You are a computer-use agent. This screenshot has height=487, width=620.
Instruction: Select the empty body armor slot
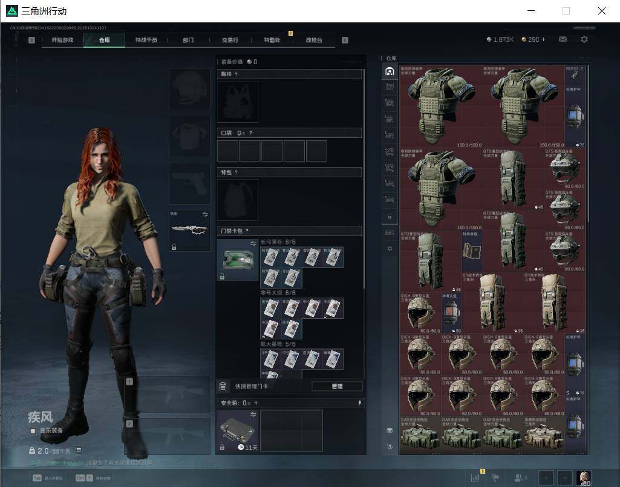point(189,136)
